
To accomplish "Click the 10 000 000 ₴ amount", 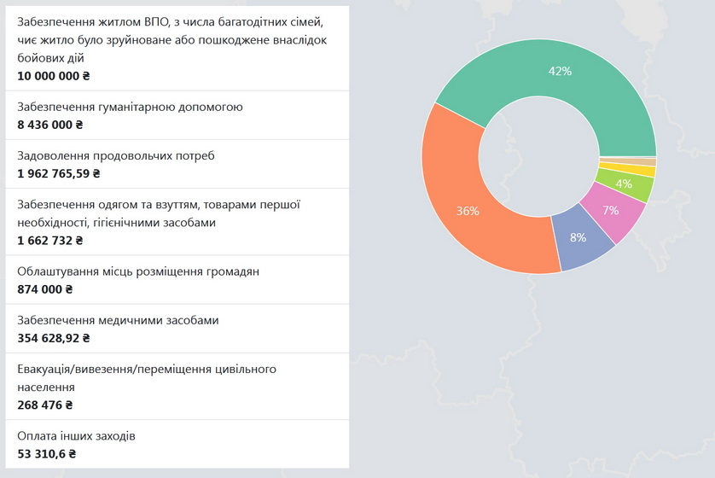I will coord(53,75).
